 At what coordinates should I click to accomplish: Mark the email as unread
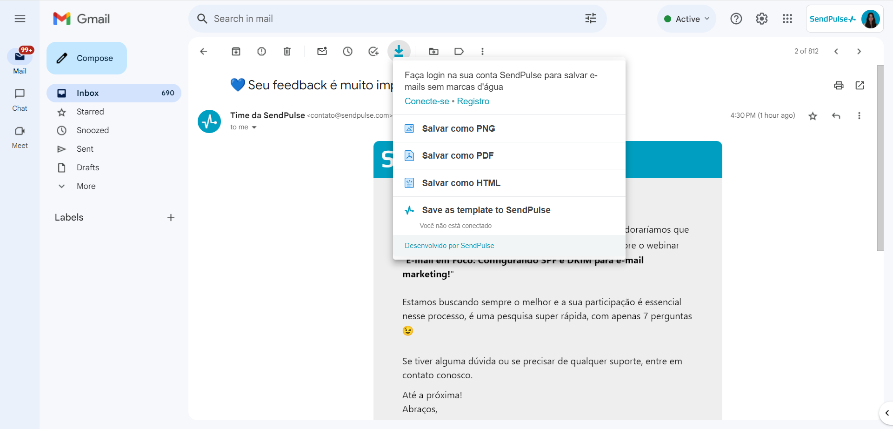click(x=322, y=51)
